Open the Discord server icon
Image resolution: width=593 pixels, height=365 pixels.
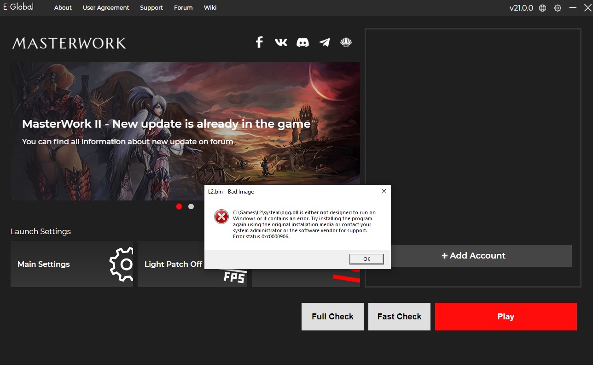pyautogui.click(x=302, y=42)
